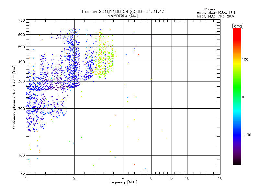Click the y-axis tick label '750'

pos(21,20)
